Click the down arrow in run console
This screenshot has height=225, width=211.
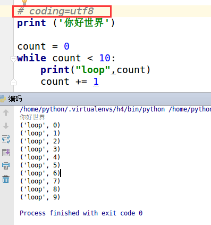coord(6,126)
